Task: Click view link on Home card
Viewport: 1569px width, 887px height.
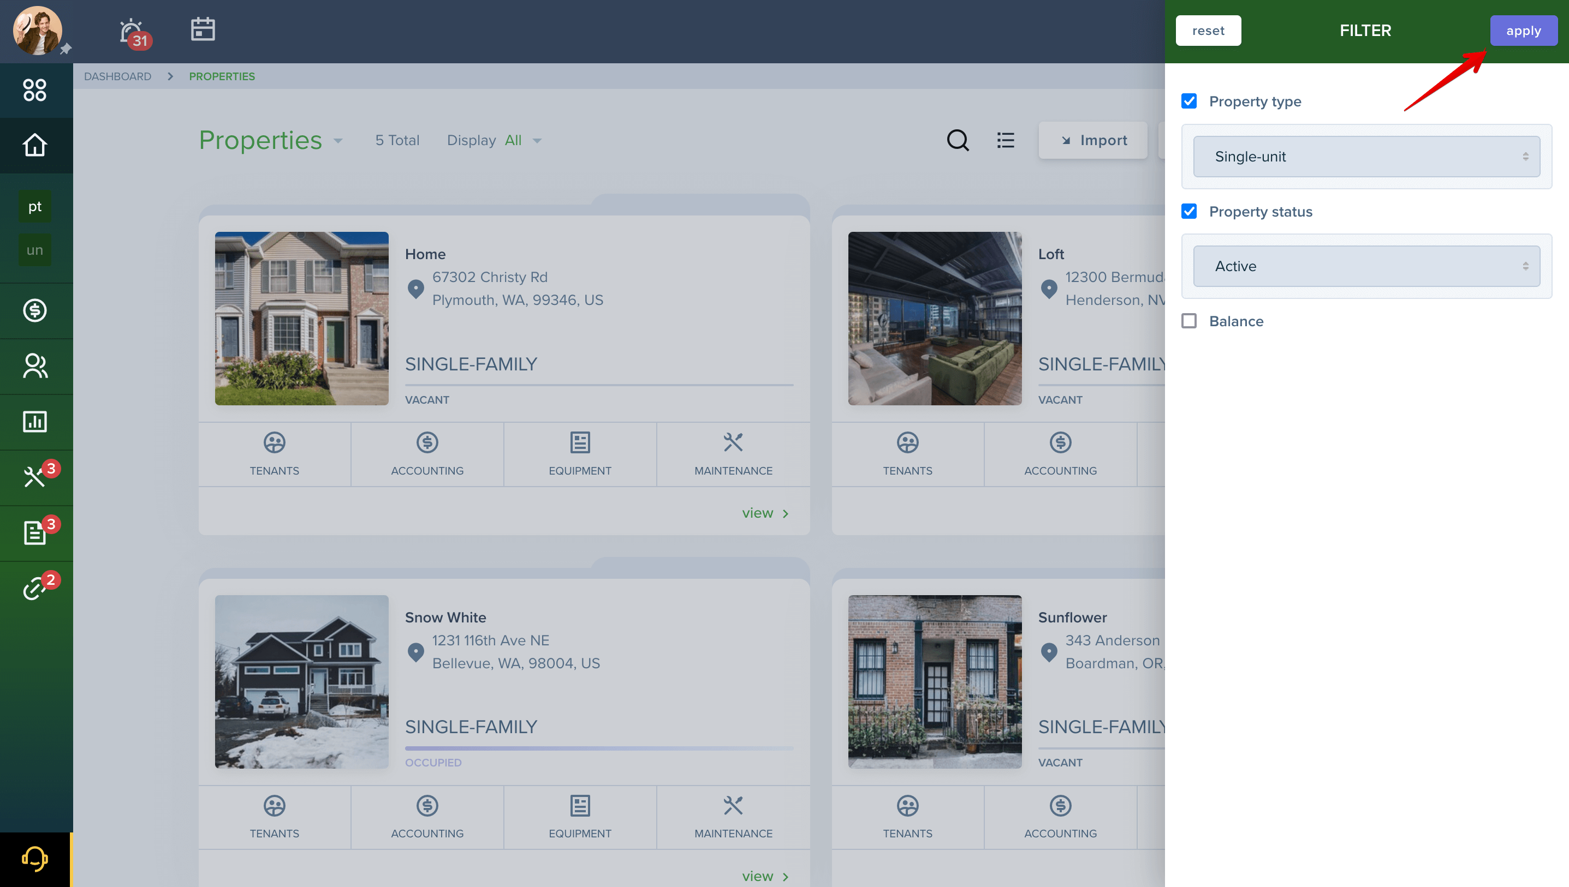Action: [765, 513]
